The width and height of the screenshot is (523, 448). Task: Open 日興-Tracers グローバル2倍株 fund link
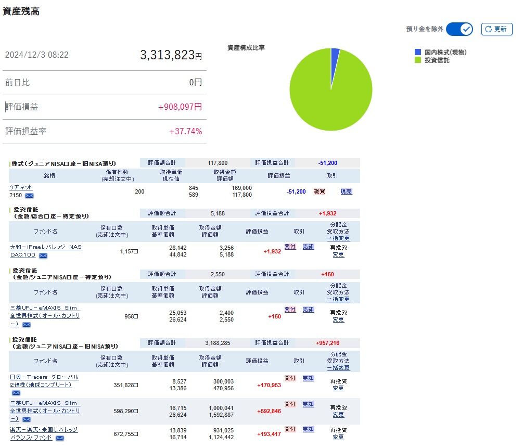44,380
